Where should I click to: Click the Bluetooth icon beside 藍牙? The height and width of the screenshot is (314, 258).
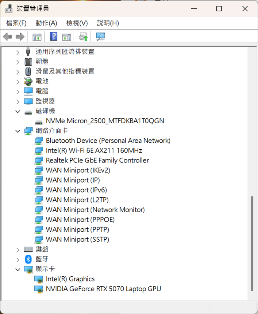tap(28, 259)
